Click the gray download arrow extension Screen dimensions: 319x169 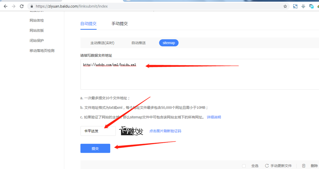(303, 6)
